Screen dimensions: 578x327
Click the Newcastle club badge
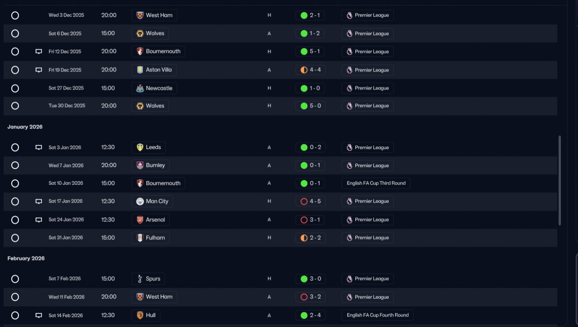[x=140, y=88]
